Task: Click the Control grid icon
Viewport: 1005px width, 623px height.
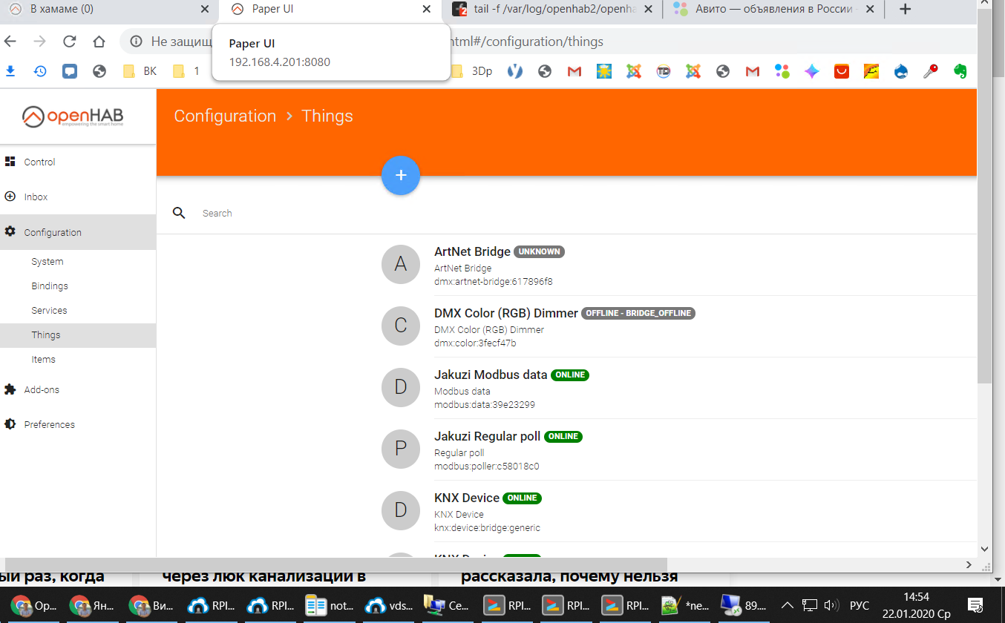Action: pyautogui.click(x=10, y=162)
